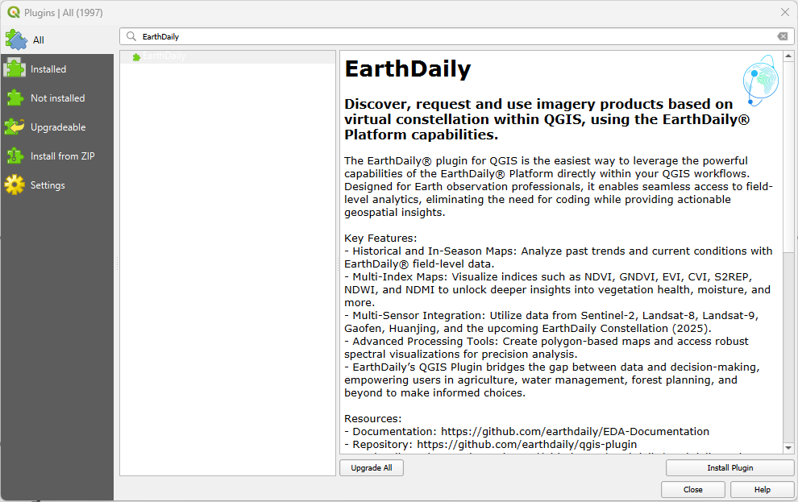The height and width of the screenshot is (502, 798).
Task: Click the EarthDaily plugin puzzle icon
Action: tap(137, 56)
